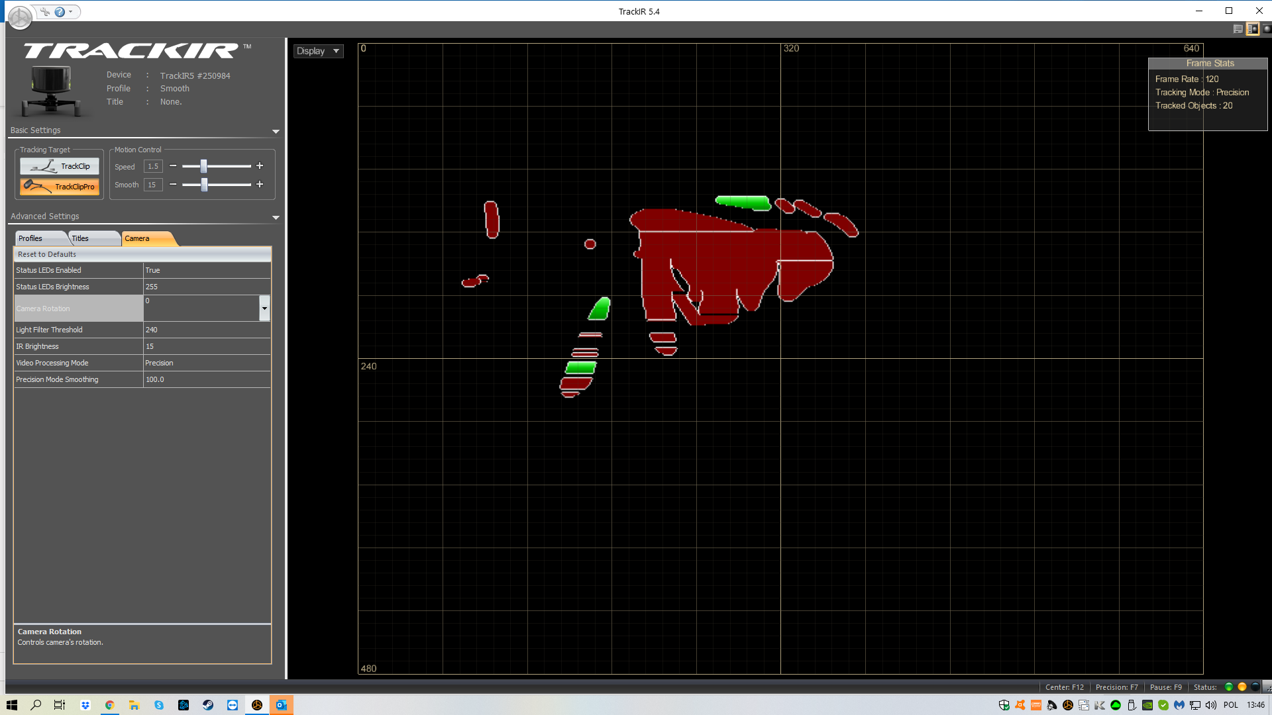Viewport: 1272px width, 715px height.
Task: Click Center: F12 in status bar
Action: (1064, 687)
